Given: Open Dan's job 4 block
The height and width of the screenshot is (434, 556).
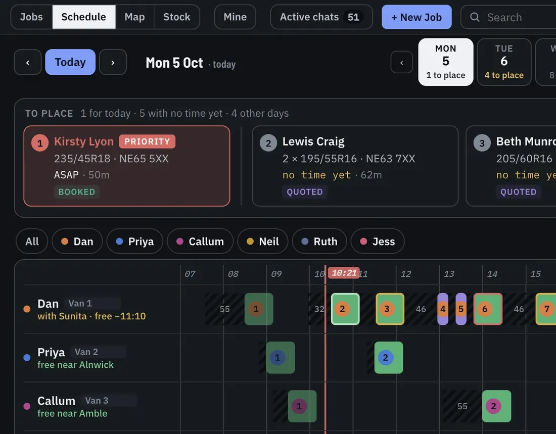Looking at the screenshot, I should [443, 309].
